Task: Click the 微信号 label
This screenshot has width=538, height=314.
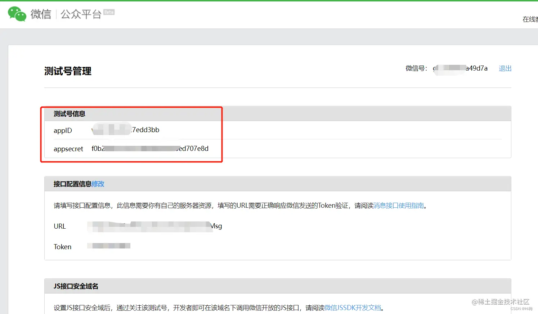Action: point(416,68)
